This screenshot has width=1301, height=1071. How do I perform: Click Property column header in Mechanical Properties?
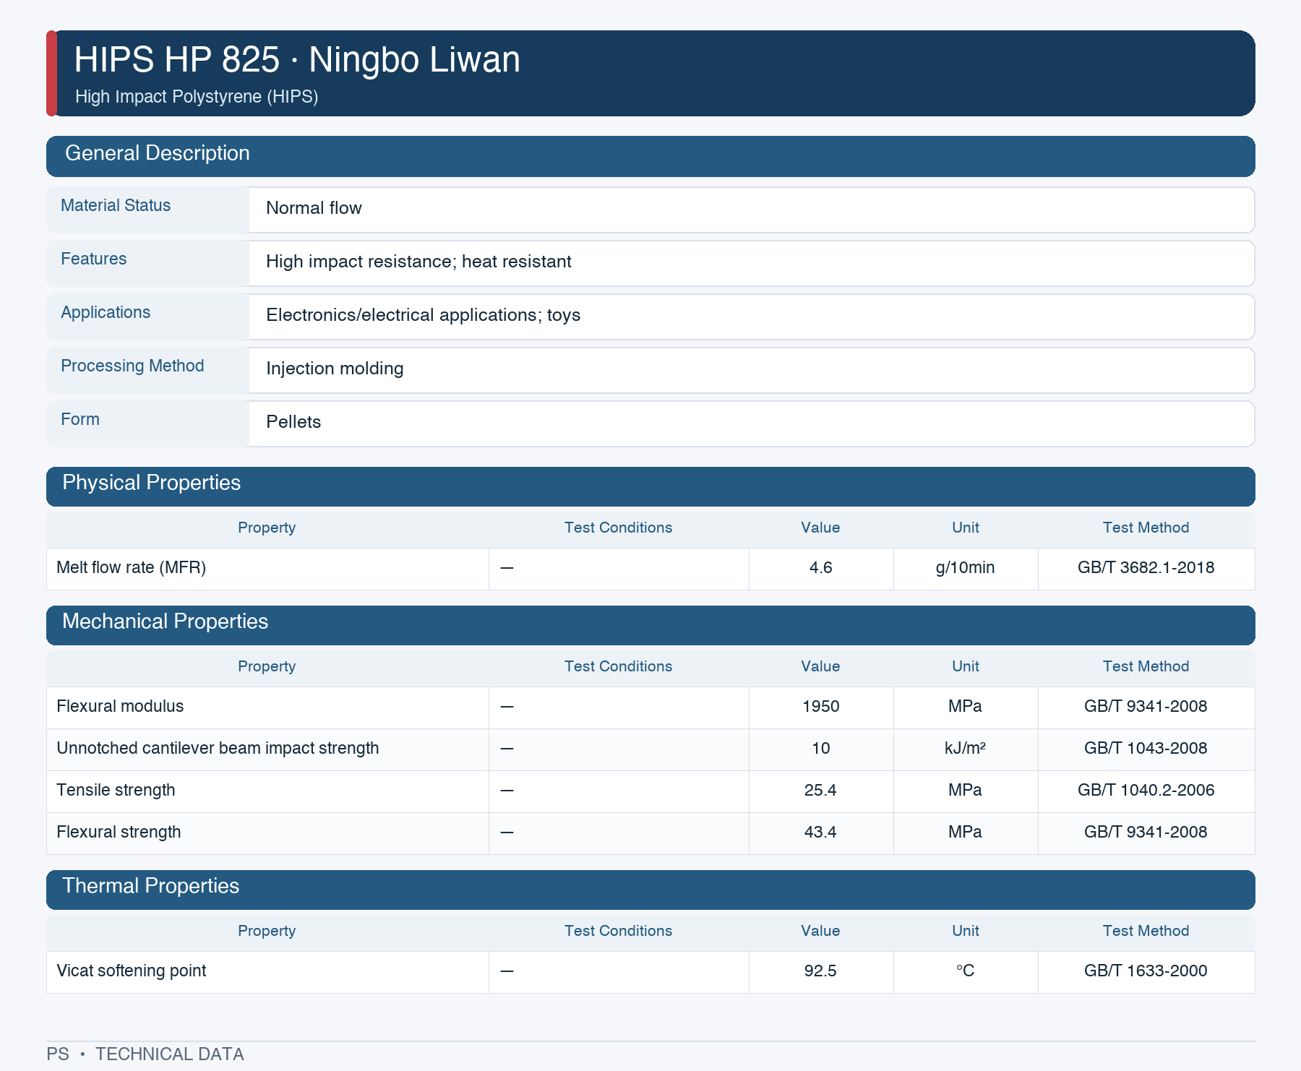click(x=267, y=666)
